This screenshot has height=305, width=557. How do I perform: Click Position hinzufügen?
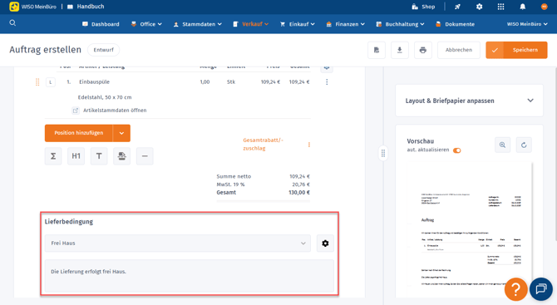pos(78,133)
